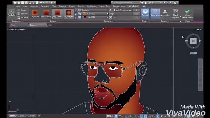The height and width of the screenshot is (118, 210).
Task: Toggle polar tracking in status bar
Action: [130, 116]
